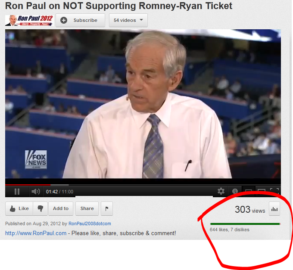Switch player to large size mode
Screen dimensions: 293x270
pyautogui.click(x=262, y=190)
